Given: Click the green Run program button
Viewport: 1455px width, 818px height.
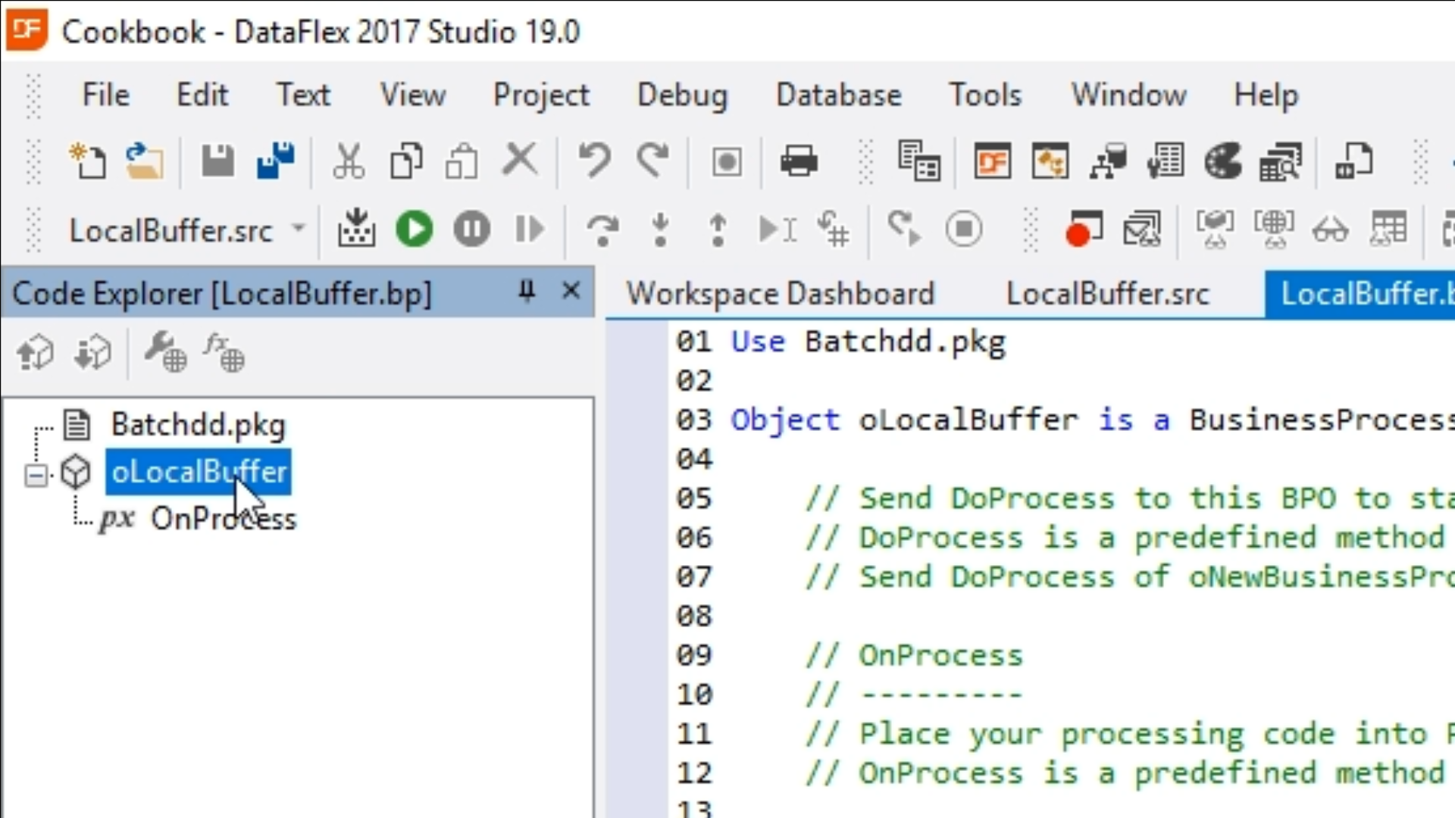Looking at the screenshot, I should (414, 229).
